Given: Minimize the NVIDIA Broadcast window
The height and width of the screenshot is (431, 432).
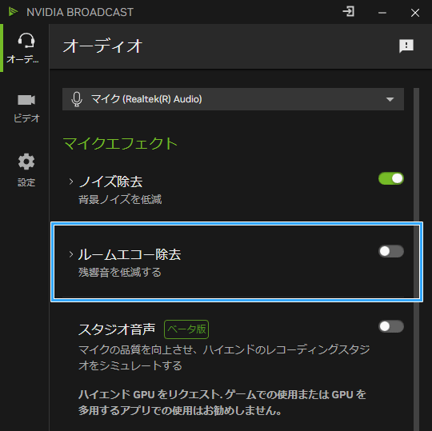Looking at the screenshot, I should coord(382,13).
